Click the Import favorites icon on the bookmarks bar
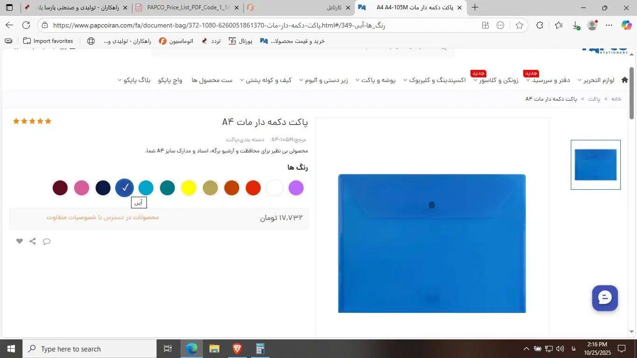This screenshot has width=637, height=358. (x=28, y=41)
